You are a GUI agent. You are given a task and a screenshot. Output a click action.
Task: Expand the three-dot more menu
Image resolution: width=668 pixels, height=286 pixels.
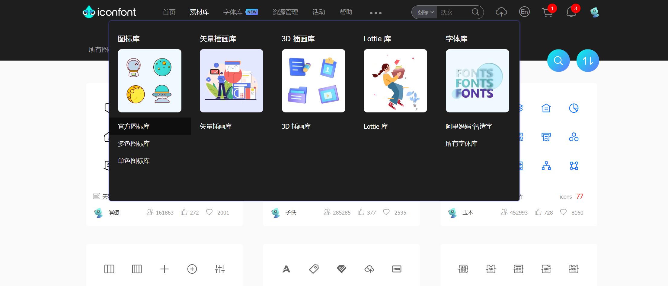click(376, 13)
